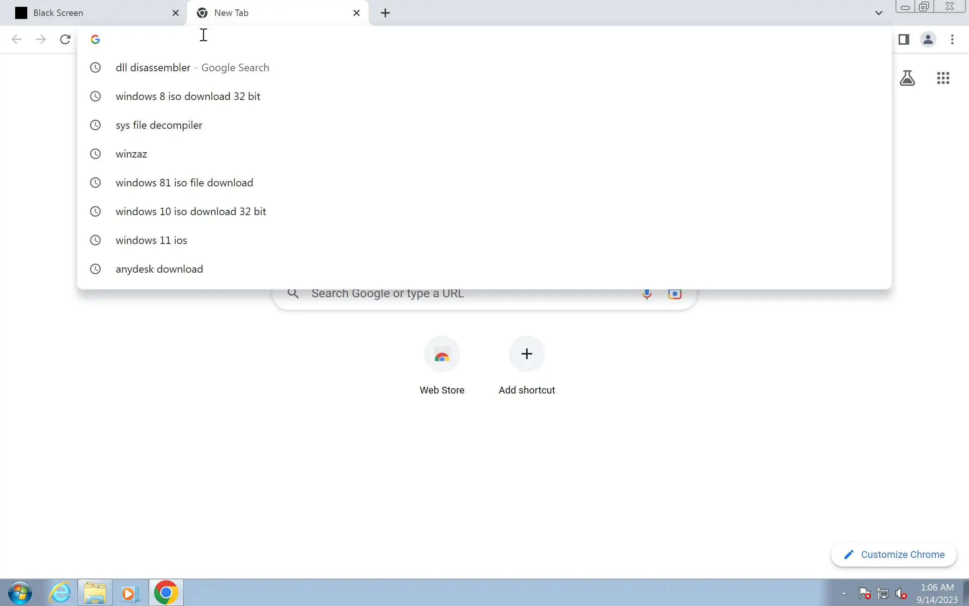This screenshot has width=969, height=606.
Task: Click the Customize Chrome button
Action: coord(894,555)
